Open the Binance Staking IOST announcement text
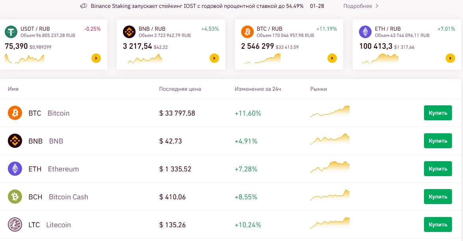 pyautogui.click(x=197, y=6)
